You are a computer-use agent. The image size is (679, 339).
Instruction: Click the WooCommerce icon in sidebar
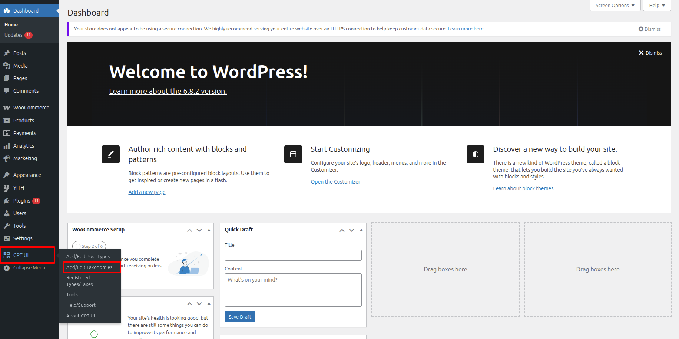[7, 108]
